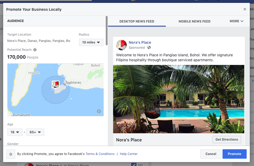254x166 pixels.
Task: Click the Dumaguete label on the map
Action: (22, 115)
